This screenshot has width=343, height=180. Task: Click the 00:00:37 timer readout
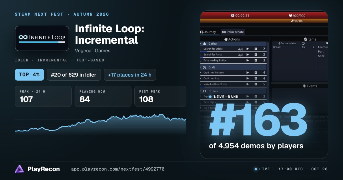coord(242,15)
